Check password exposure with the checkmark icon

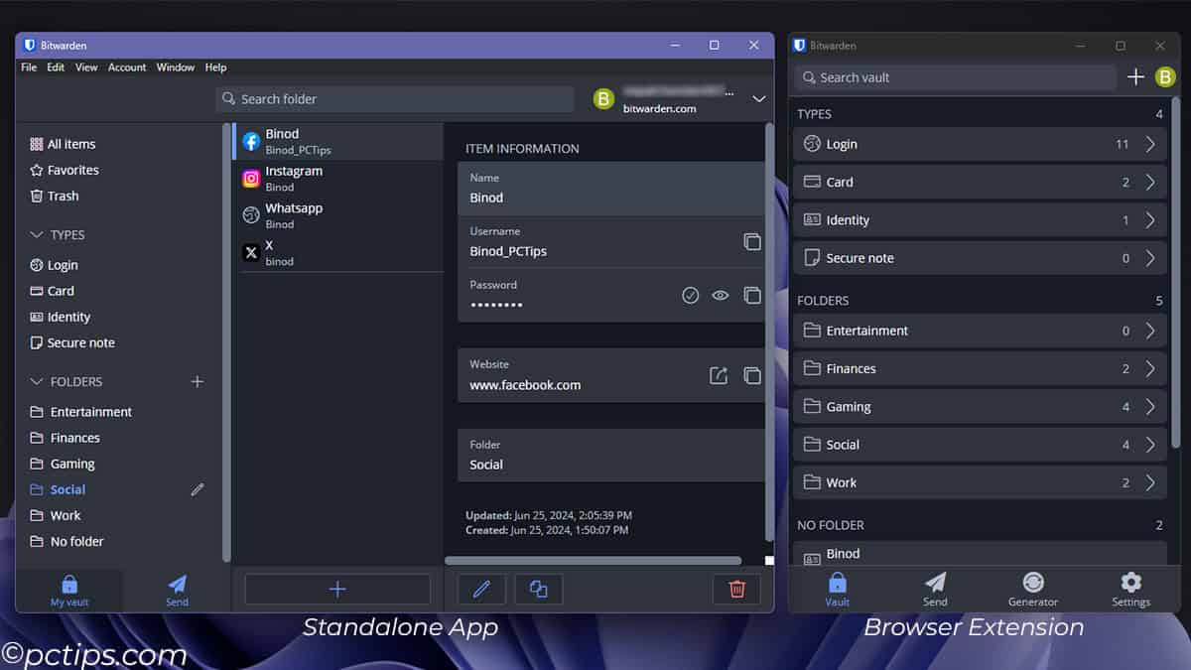(690, 295)
